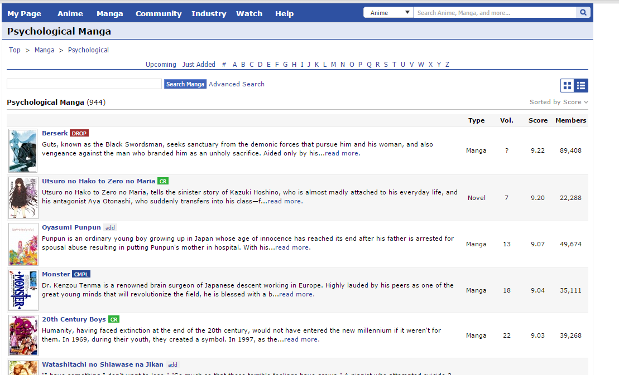Click the DROP status badge on Berserk
Image resolution: width=619 pixels, height=375 pixels.
coord(79,133)
